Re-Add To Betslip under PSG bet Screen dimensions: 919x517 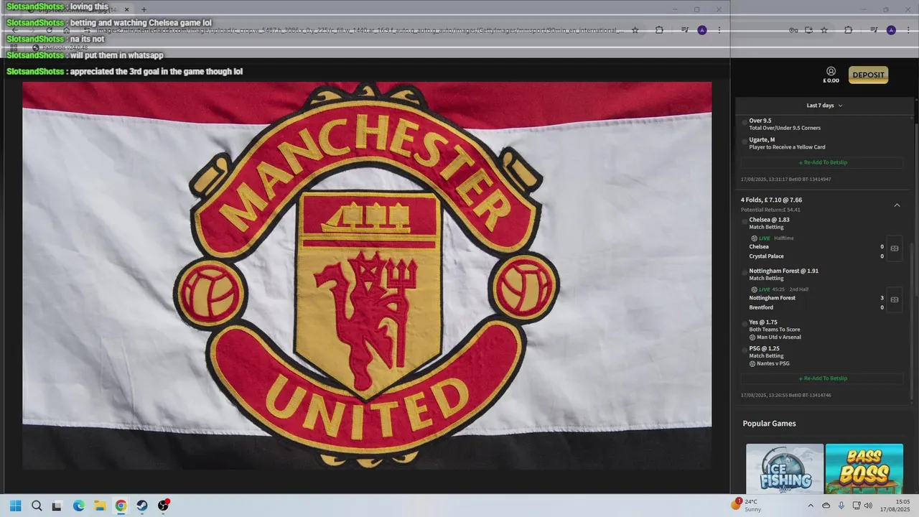pos(822,378)
